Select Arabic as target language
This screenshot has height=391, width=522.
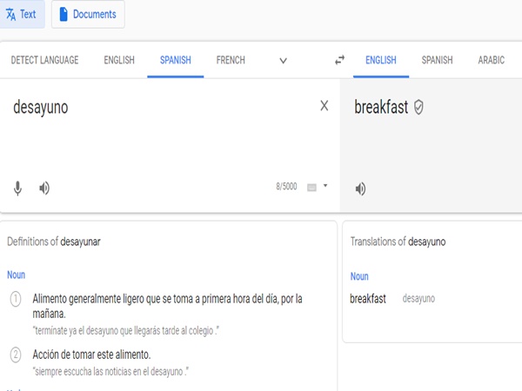pos(491,60)
